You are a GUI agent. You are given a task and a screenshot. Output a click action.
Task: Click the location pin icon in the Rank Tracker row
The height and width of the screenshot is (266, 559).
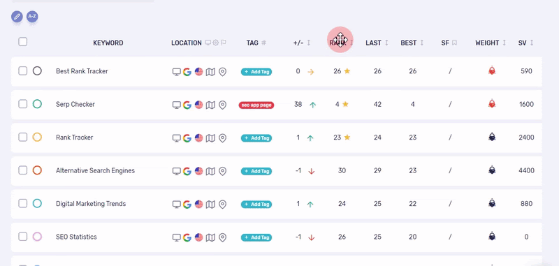click(222, 138)
